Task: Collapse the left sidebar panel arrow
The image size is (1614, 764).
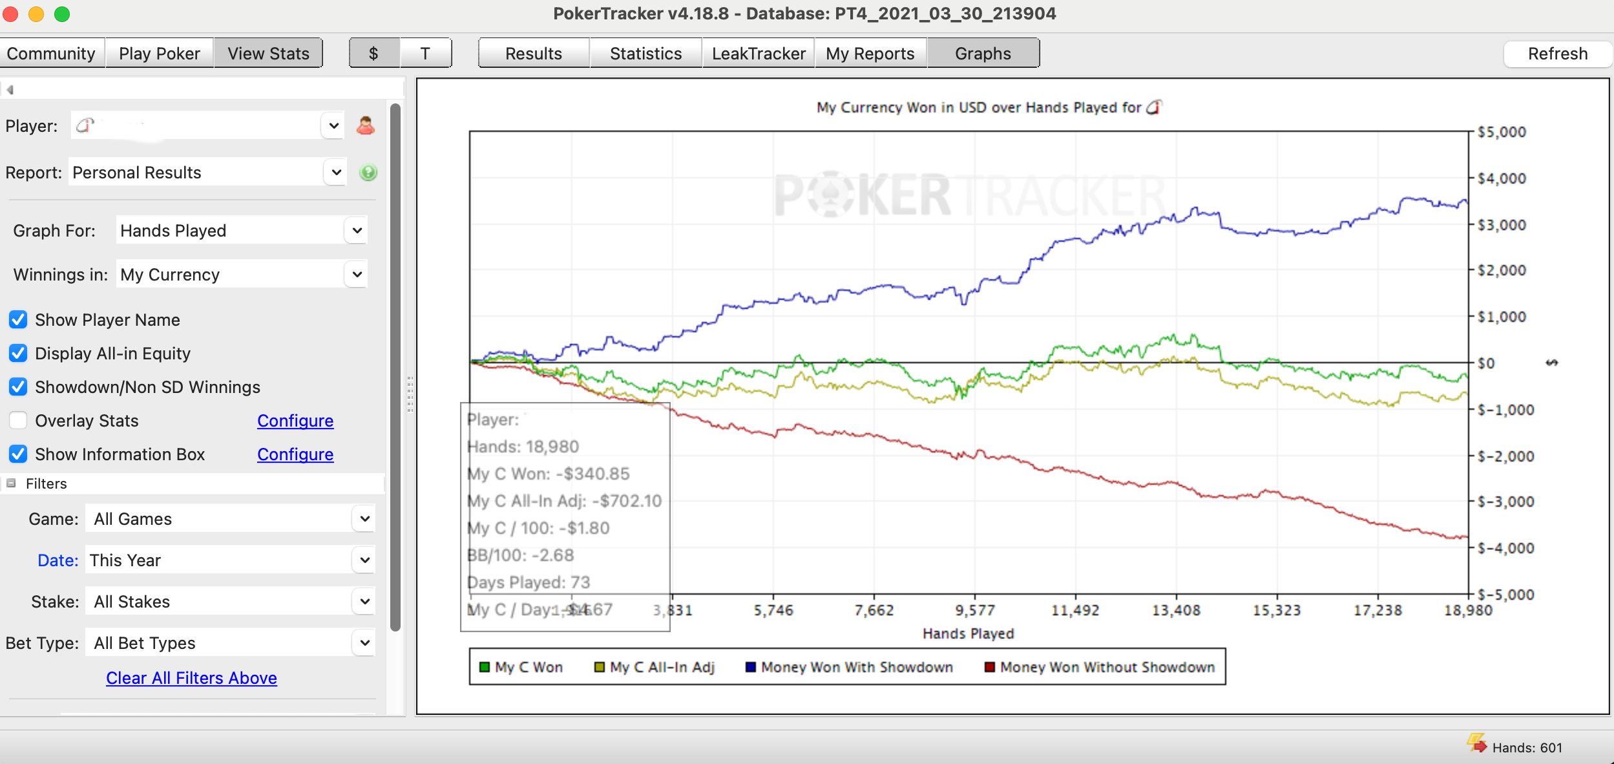Action: tap(10, 90)
